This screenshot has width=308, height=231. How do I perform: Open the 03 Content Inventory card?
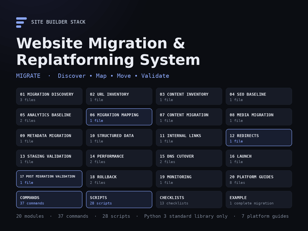(189, 96)
